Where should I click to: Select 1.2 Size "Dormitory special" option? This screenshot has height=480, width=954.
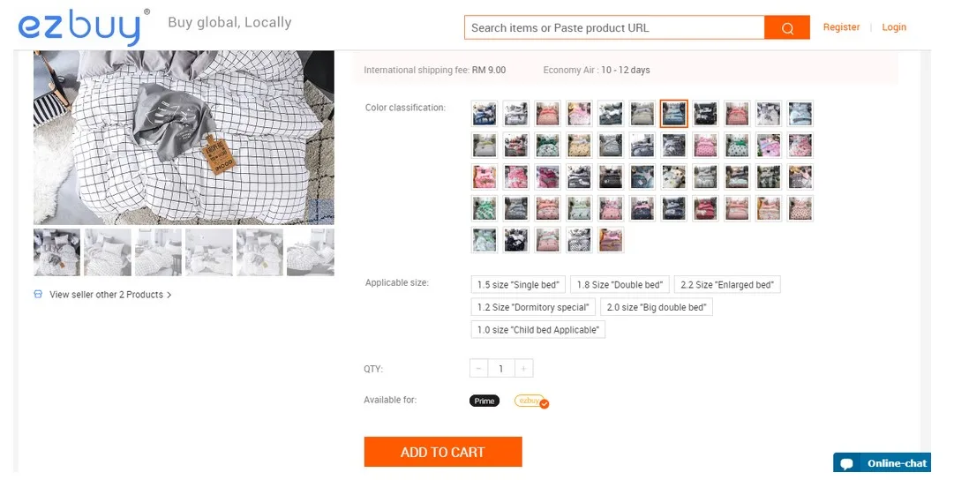[533, 307]
